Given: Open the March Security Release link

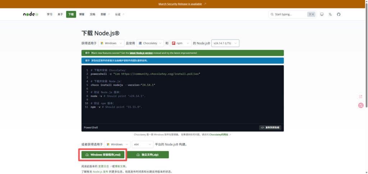Looking at the screenshot, I should coord(180,4).
